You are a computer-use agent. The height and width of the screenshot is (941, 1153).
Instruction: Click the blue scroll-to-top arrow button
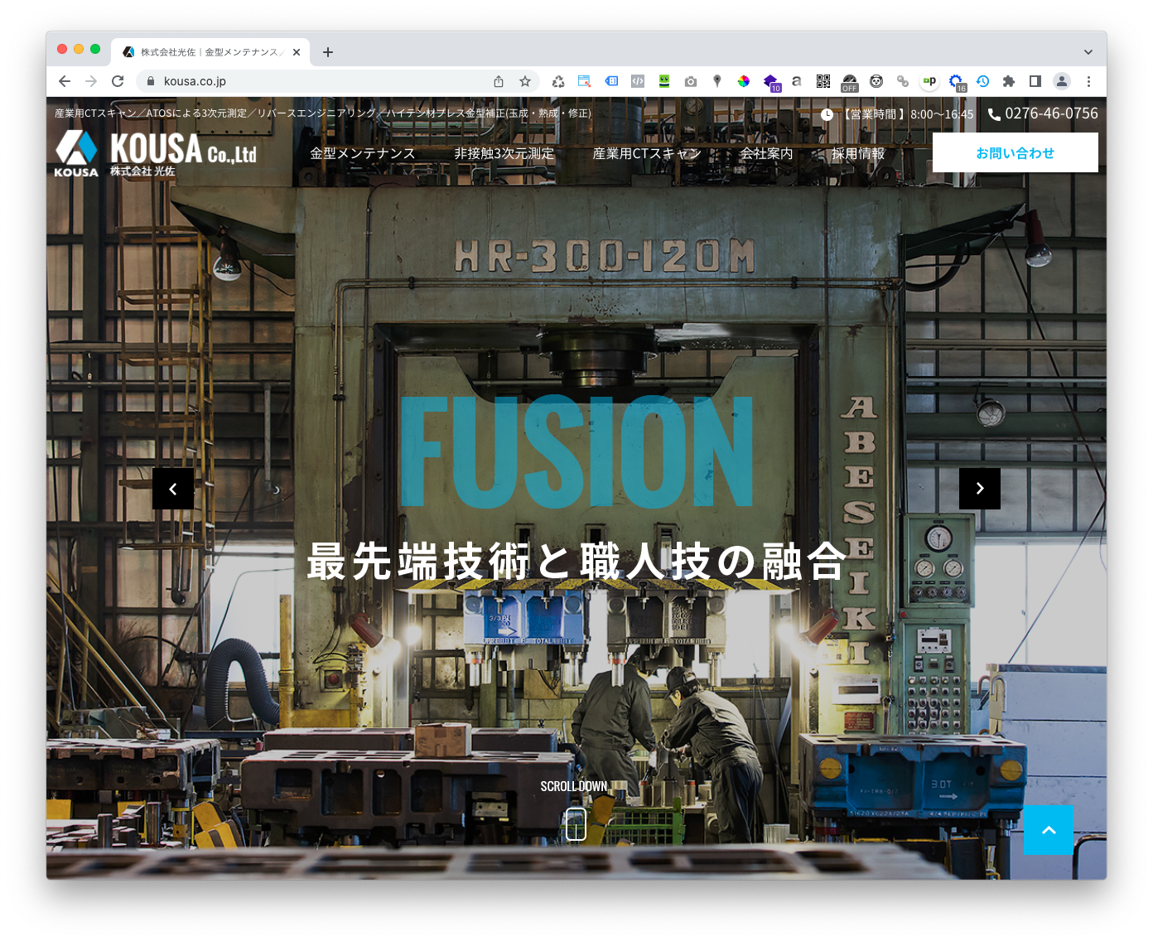(1048, 829)
